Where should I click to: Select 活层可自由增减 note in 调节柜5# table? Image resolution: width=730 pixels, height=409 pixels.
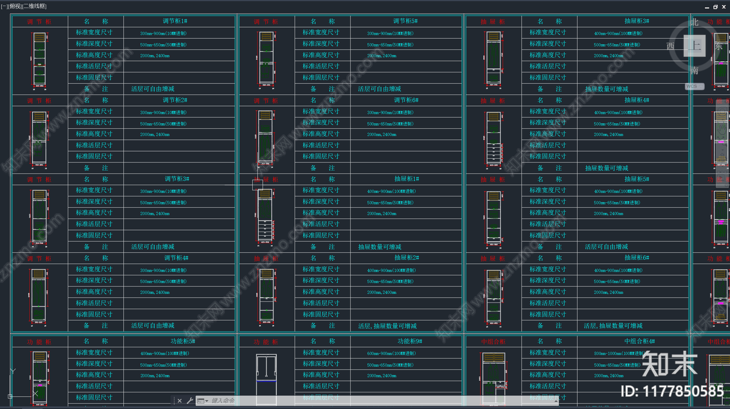380,89
